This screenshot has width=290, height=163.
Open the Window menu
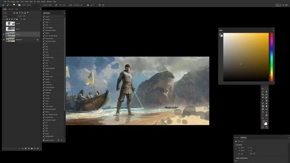click(49, 1)
